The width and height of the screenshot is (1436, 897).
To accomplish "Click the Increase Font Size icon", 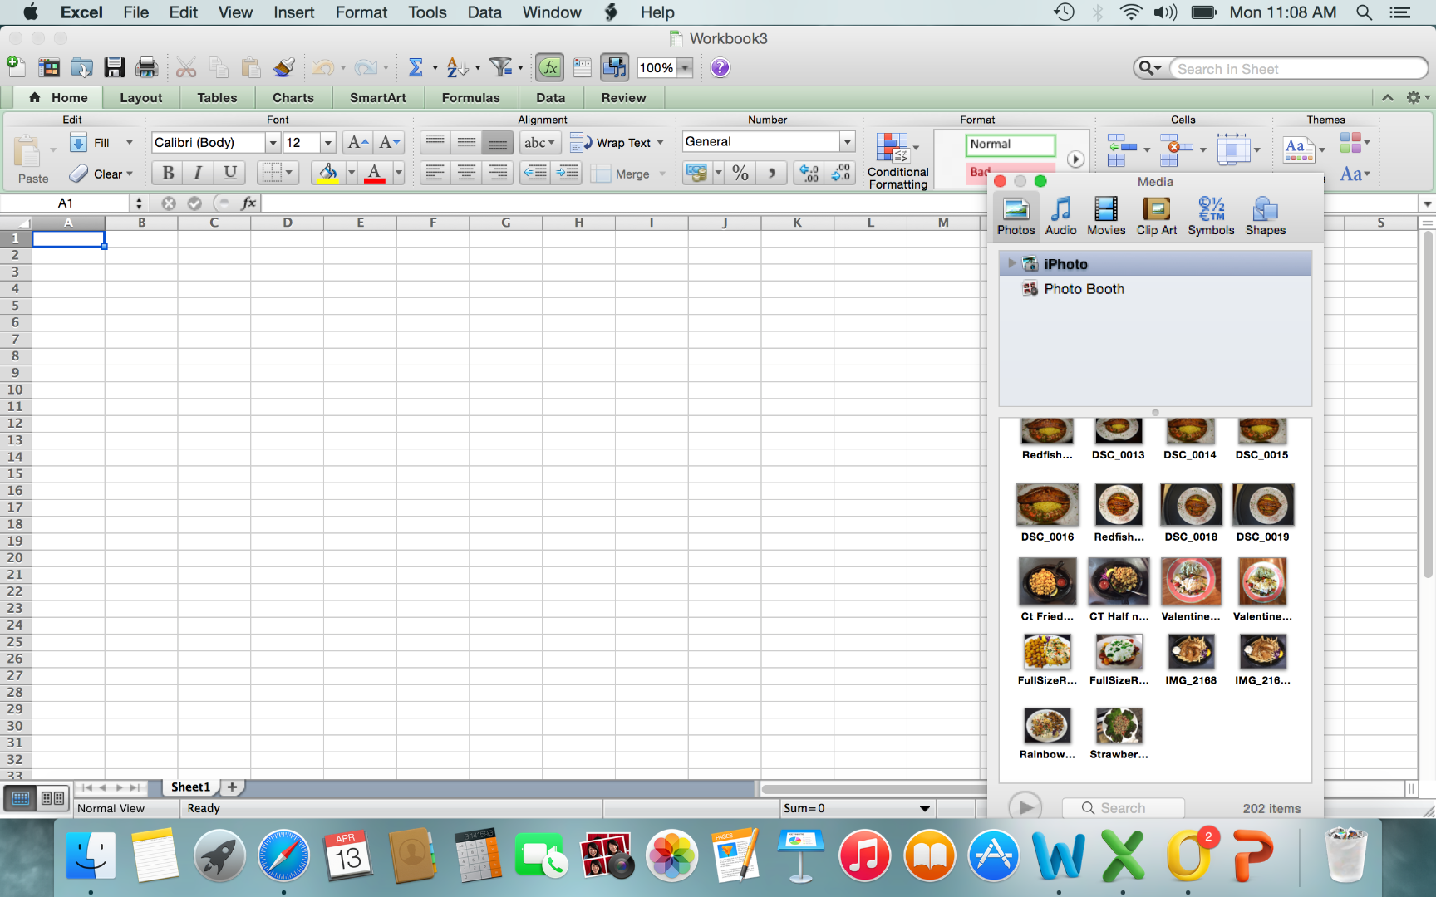I will click(x=358, y=143).
